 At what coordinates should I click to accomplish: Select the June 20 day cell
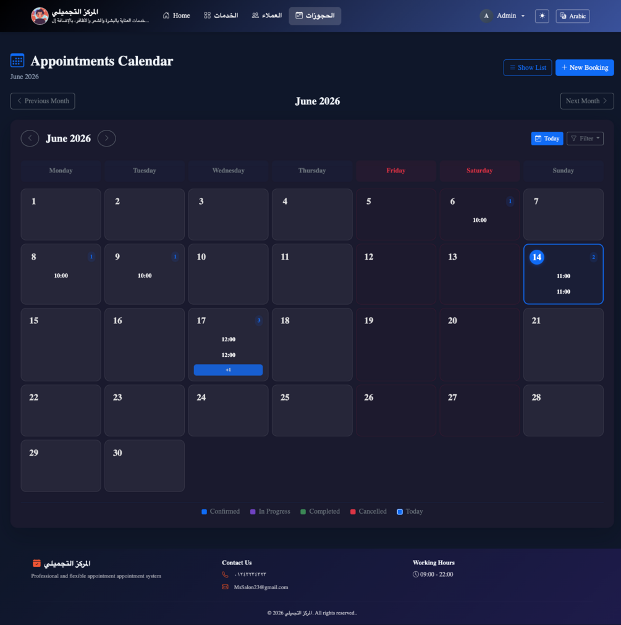pyautogui.click(x=479, y=344)
